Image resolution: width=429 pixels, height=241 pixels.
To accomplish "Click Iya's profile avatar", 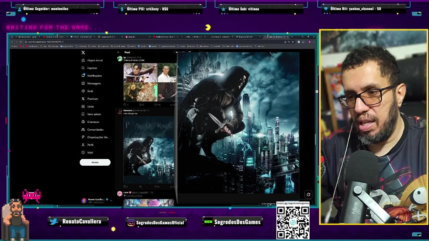I will (x=120, y=59).
